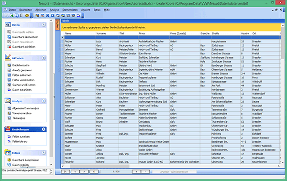Image resolution: width=287 pixels, height=181 pixels.
Task: Click the Titelanalyse icon
Action: point(9,118)
